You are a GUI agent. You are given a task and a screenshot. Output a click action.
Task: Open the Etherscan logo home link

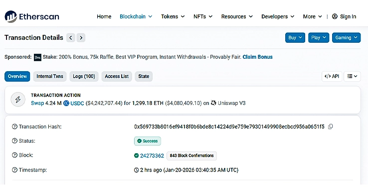32,16
